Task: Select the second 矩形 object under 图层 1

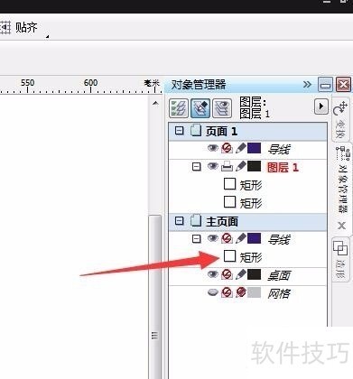Action: [251, 203]
